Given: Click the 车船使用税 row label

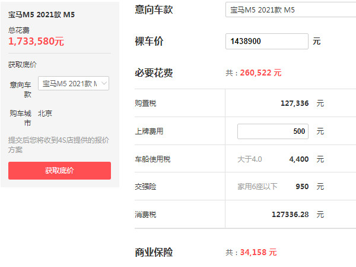Looking at the screenshot, I should (152, 159).
